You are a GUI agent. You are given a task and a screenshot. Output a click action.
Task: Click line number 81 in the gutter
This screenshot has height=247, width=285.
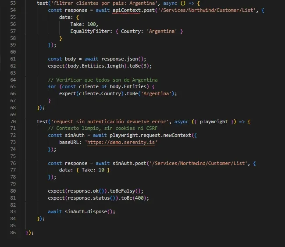(x=13, y=198)
